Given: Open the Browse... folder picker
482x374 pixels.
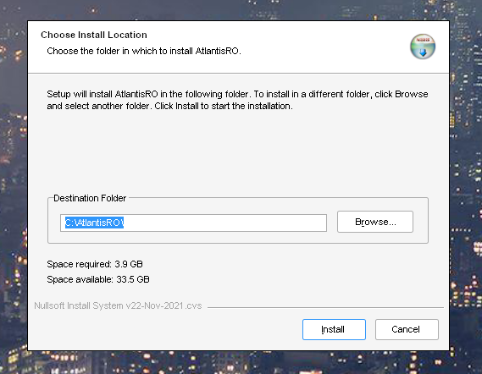Looking at the screenshot, I should (375, 222).
